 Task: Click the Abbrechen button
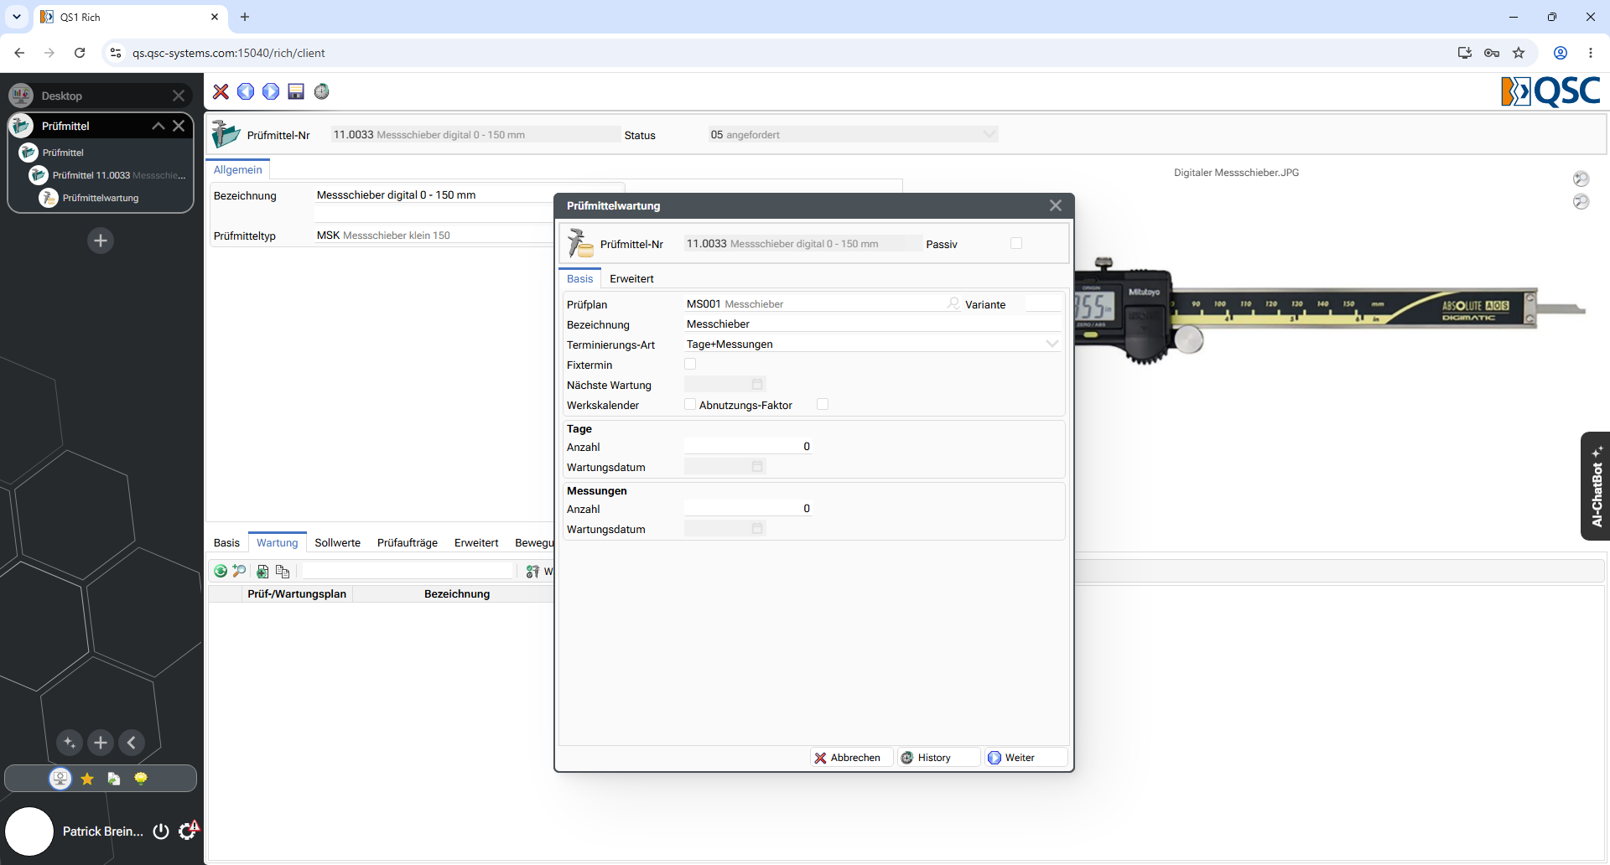pyautogui.click(x=851, y=758)
